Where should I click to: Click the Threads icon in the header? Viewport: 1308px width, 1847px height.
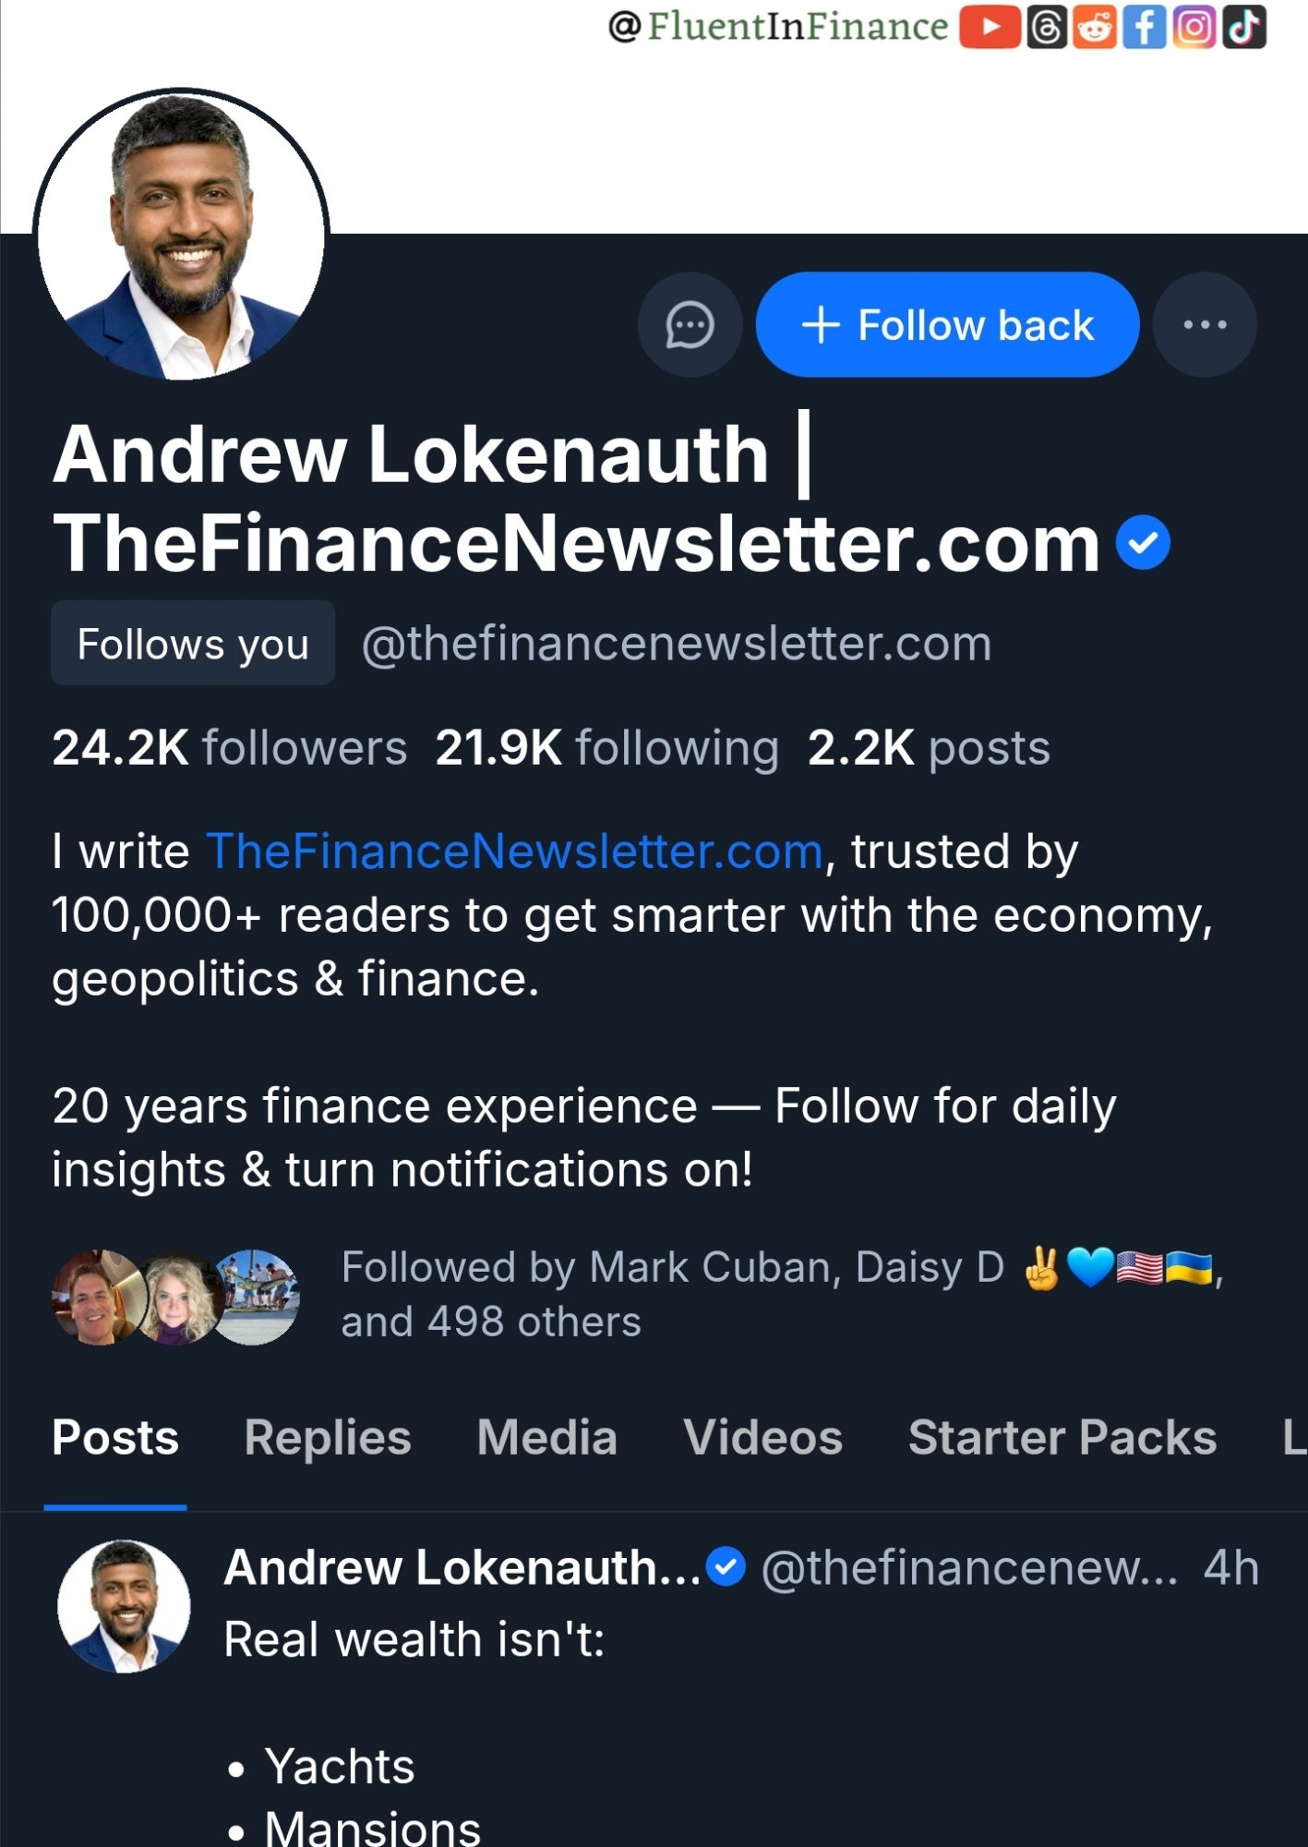point(1047,27)
